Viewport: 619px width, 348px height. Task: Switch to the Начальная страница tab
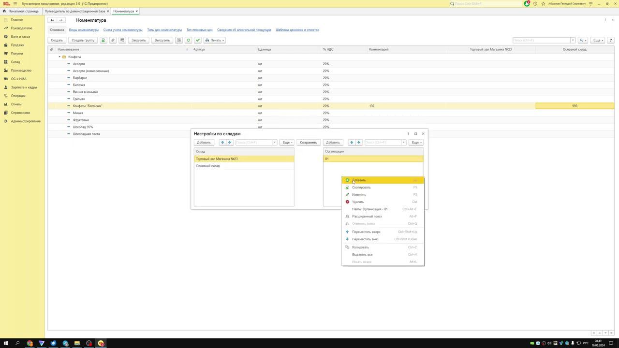[x=21, y=11]
